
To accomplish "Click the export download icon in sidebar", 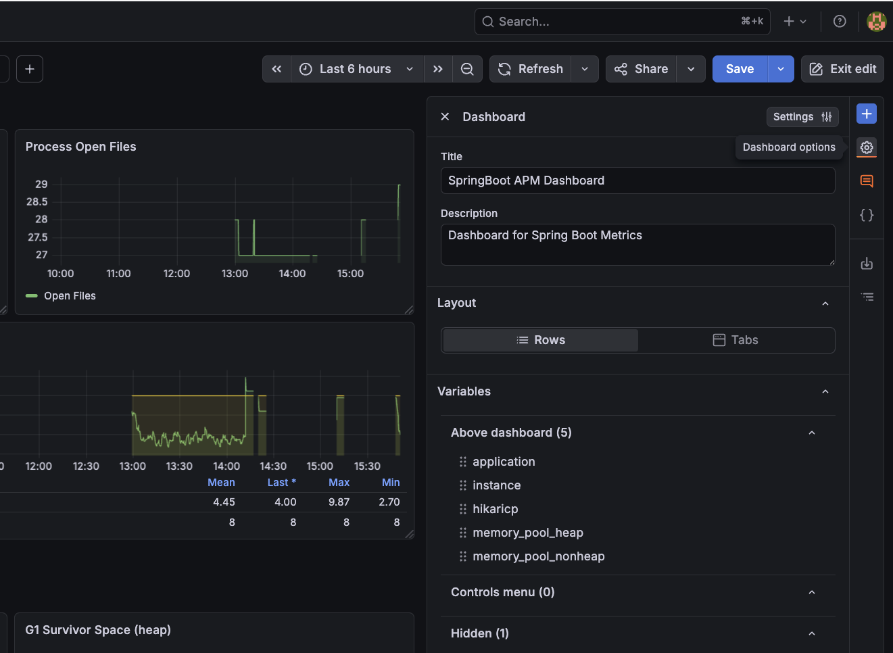I will (867, 264).
